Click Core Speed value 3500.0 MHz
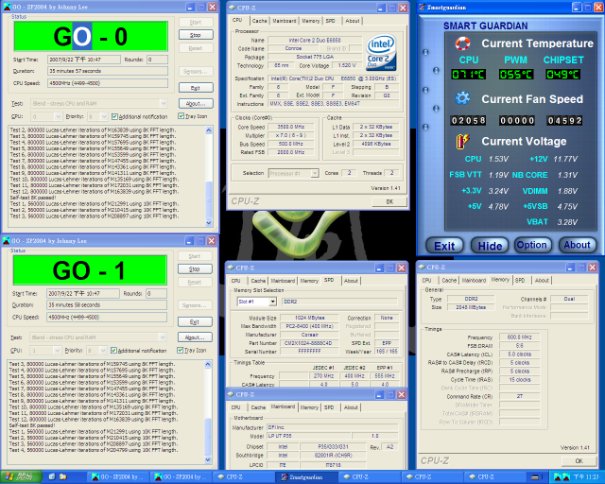Viewport: 605px width, 484px height. pyautogui.click(x=290, y=127)
